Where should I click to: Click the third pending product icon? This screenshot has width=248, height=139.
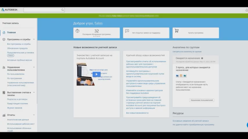[185, 76]
